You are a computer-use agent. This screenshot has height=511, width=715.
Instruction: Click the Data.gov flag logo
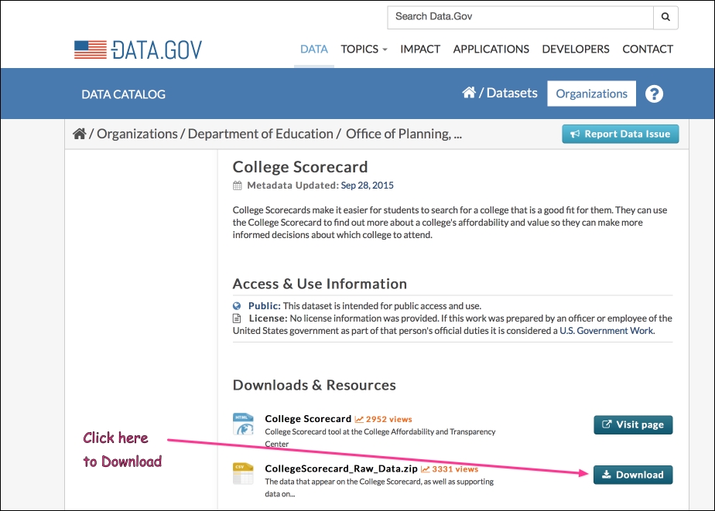[91, 49]
